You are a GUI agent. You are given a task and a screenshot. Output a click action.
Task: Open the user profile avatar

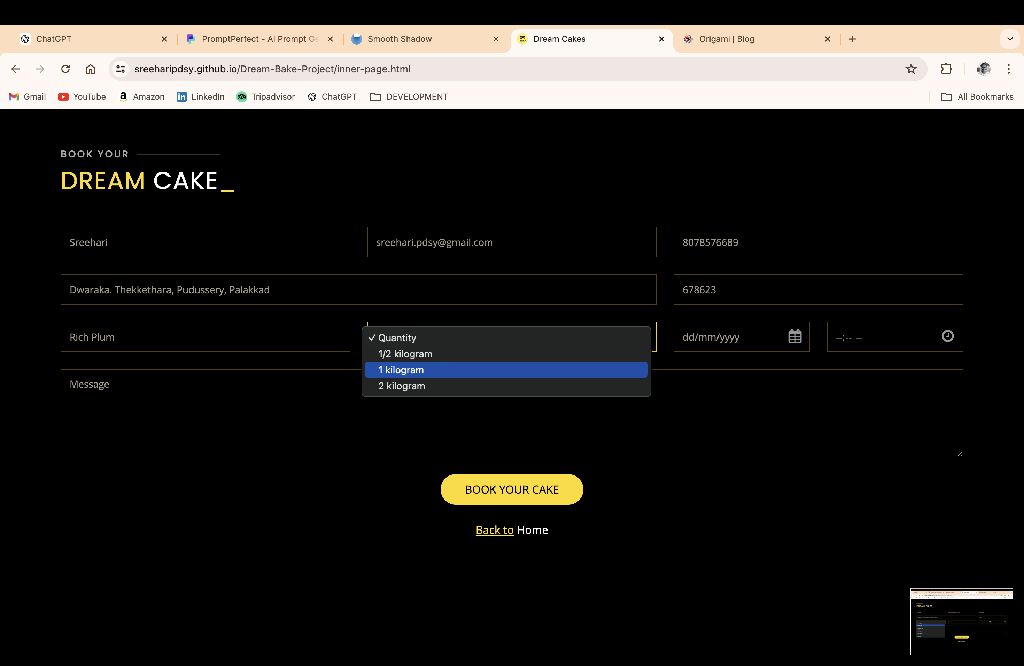[x=983, y=69]
